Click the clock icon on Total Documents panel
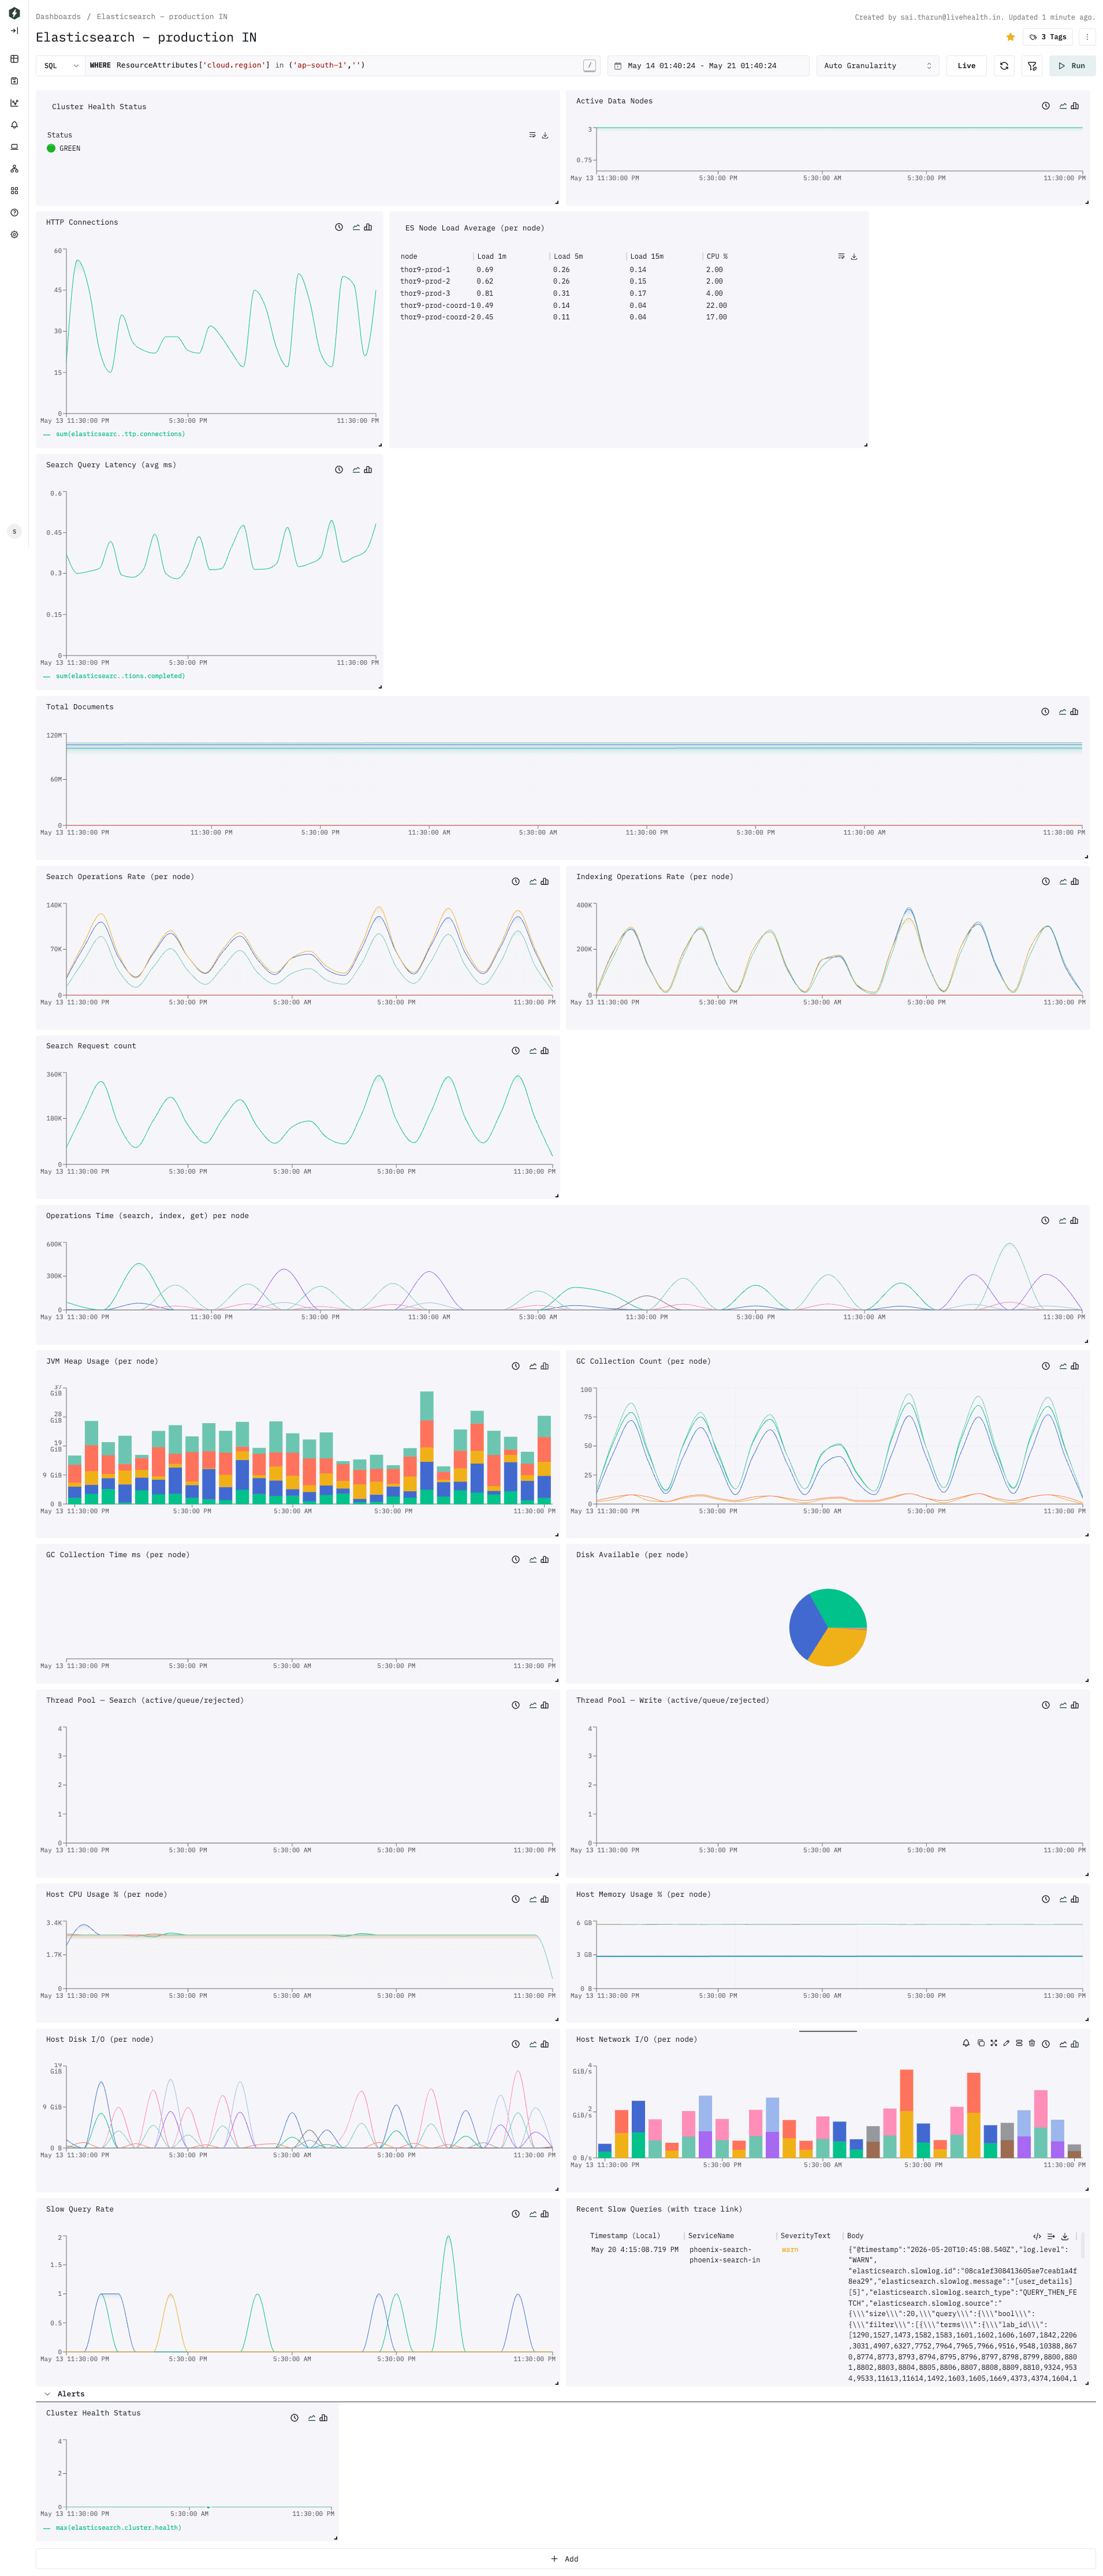The height and width of the screenshot is (2576, 1103). (x=1044, y=712)
